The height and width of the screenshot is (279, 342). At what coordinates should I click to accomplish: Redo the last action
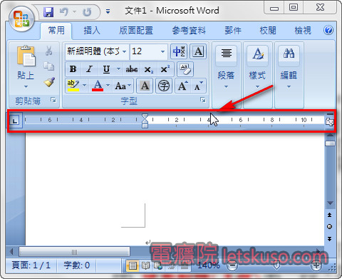click(87, 11)
